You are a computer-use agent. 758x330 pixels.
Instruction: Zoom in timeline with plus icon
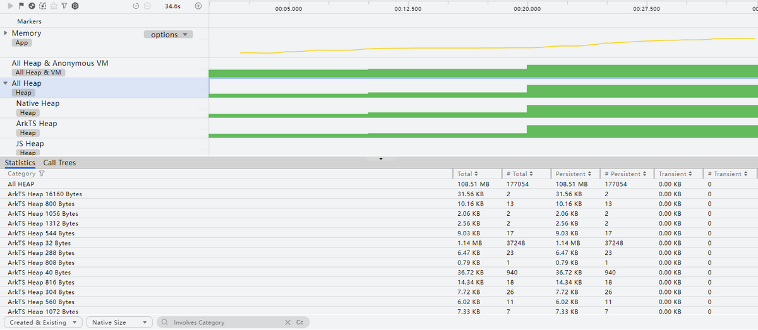[198, 6]
